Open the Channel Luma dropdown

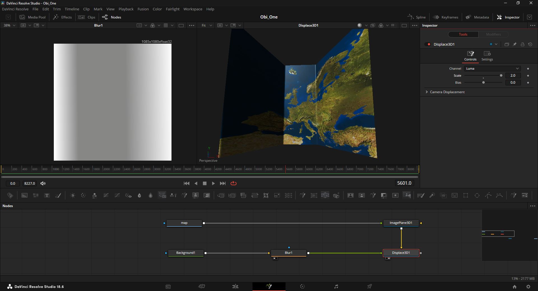[492, 69]
